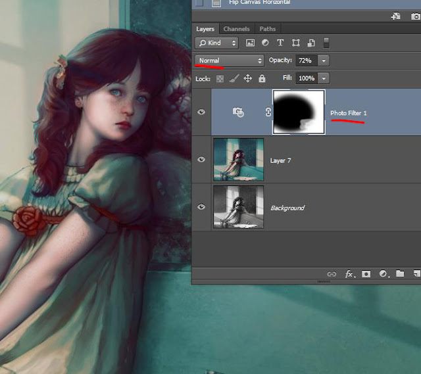Select the Background layer thumbnail
This screenshot has height=374, width=421.
[x=238, y=207]
